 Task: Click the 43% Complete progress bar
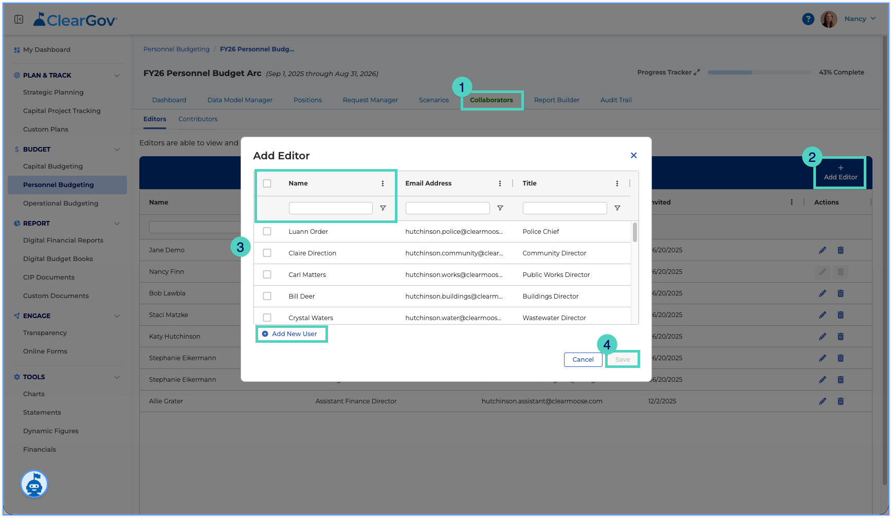coord(759,72)
